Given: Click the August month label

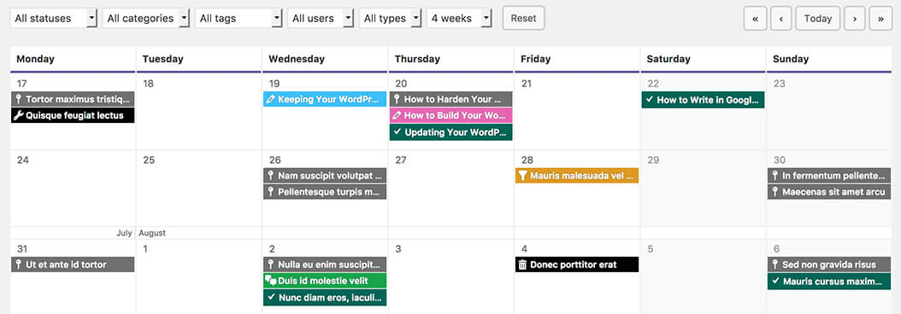Looking at the screenshot, I should tap(152, 233).
